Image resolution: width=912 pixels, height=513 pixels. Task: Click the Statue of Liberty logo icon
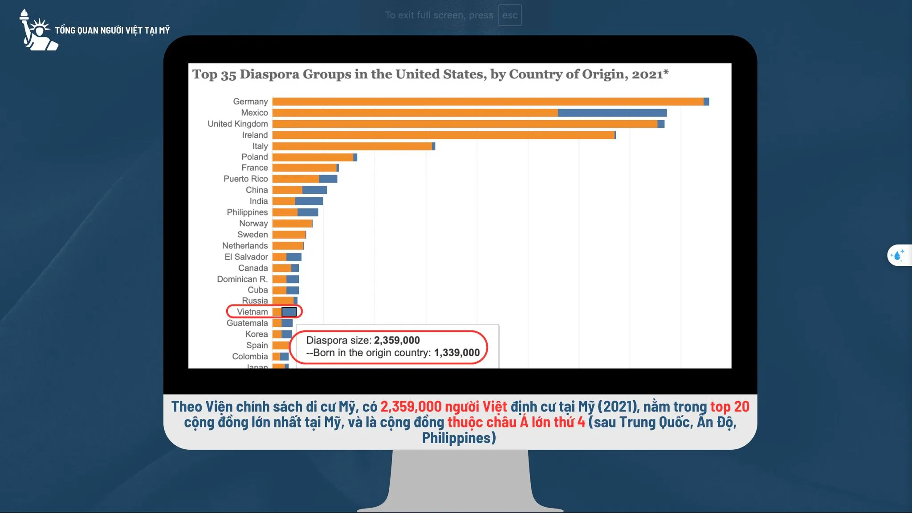tap(38, 30)
